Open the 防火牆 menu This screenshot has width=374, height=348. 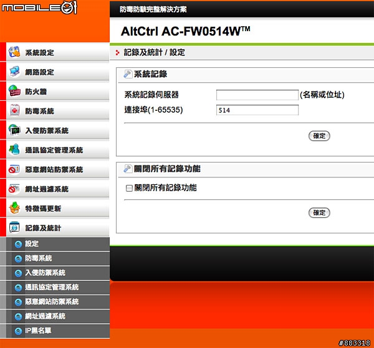click(58, 92)
